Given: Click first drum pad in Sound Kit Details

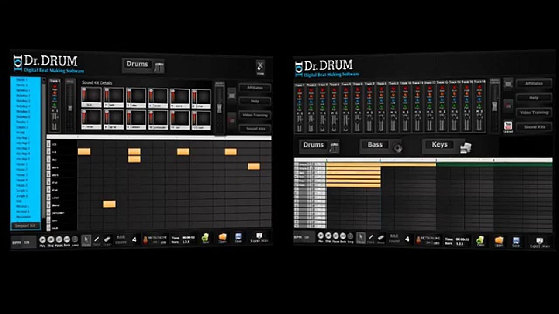Looking at the screenshot, I should coord(92,96).
